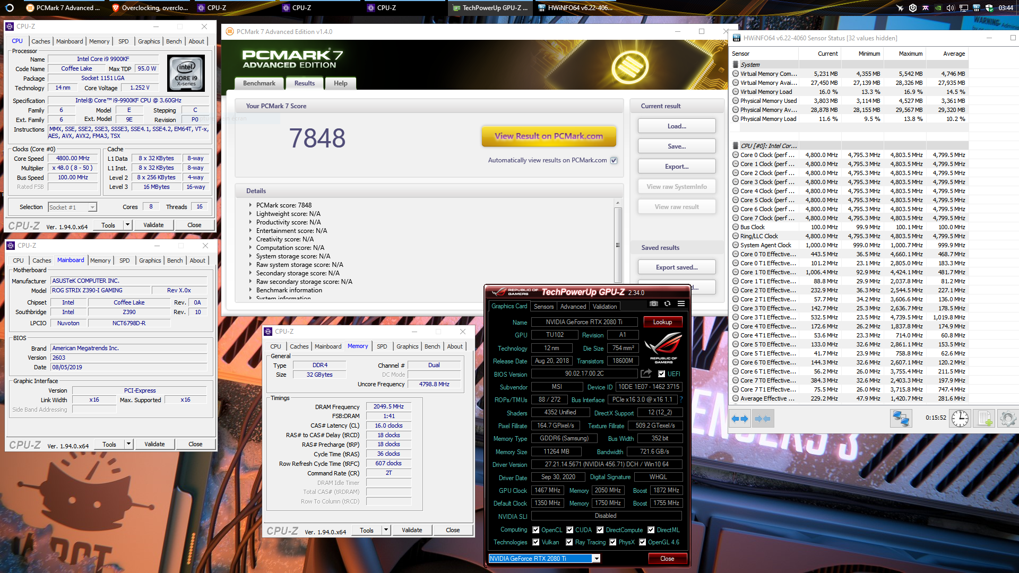The width and height of the screenshot is (1019, 573).
Task: Click GPU-Z Validation tab
Action: tap(605, 307)
